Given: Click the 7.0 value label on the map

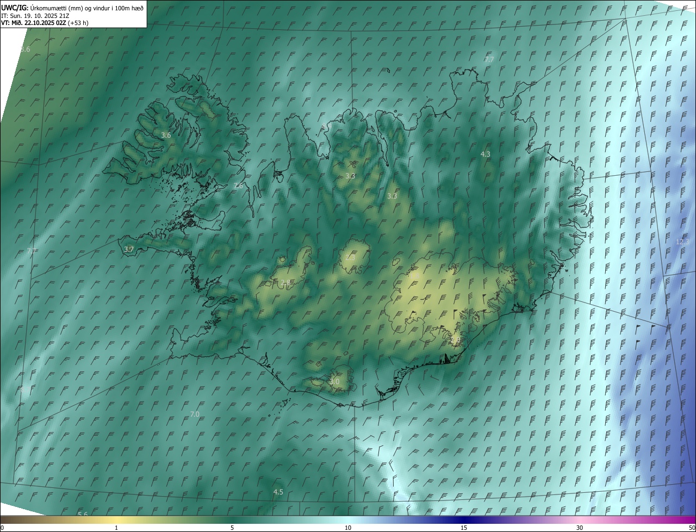Looking at the screenshot, I should [195, 415].
